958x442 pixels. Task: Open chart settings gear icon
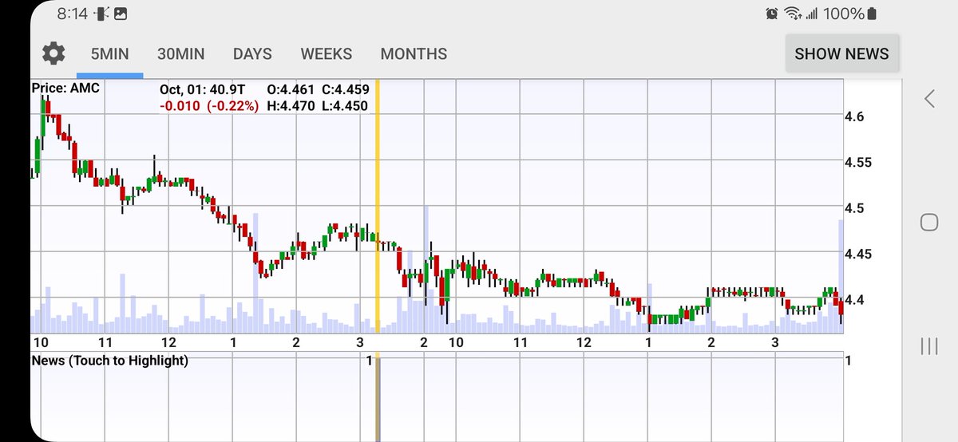pyautogui.click(x=53, y=54)
